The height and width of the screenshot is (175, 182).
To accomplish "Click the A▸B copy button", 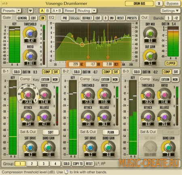I will coord(57,11).
